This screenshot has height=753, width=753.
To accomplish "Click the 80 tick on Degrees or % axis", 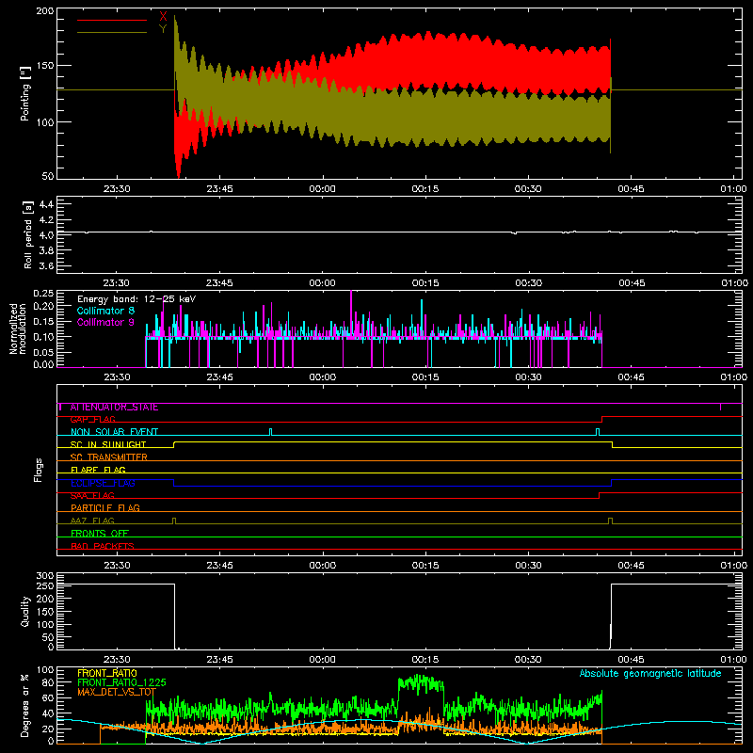I will click(48, 682).
